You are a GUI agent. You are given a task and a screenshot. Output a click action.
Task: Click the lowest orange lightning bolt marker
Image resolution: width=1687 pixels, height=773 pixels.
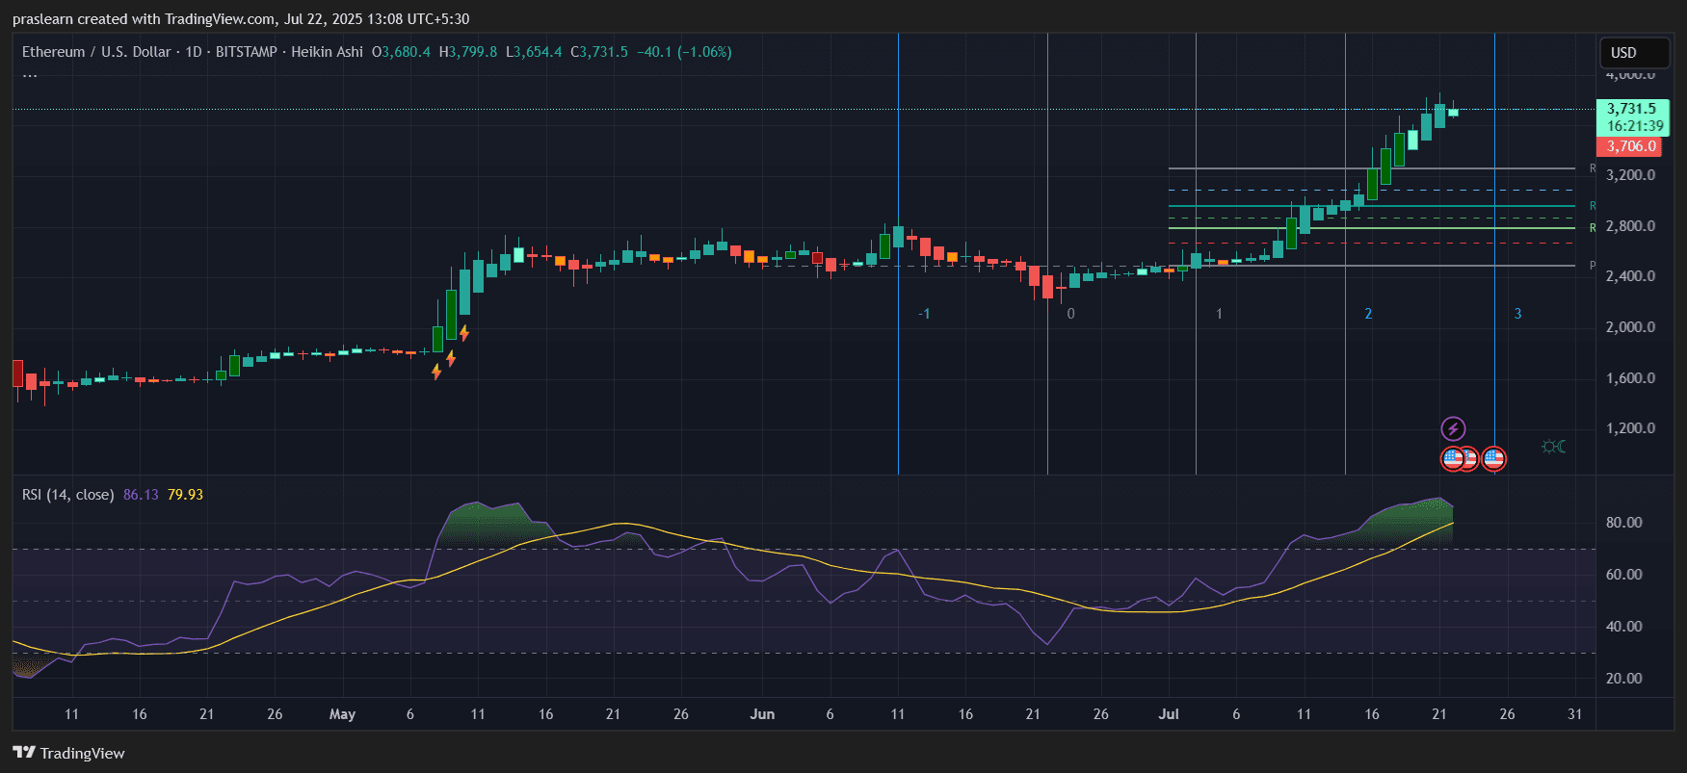coord(436,372)
